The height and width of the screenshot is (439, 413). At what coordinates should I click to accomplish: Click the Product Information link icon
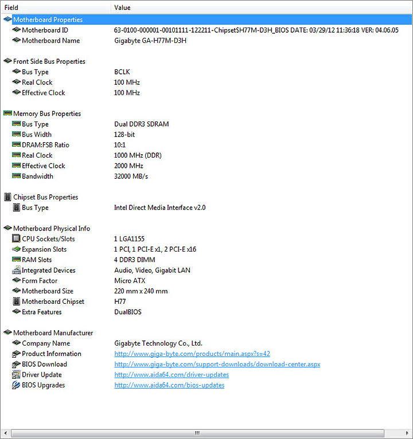[16, 354]
